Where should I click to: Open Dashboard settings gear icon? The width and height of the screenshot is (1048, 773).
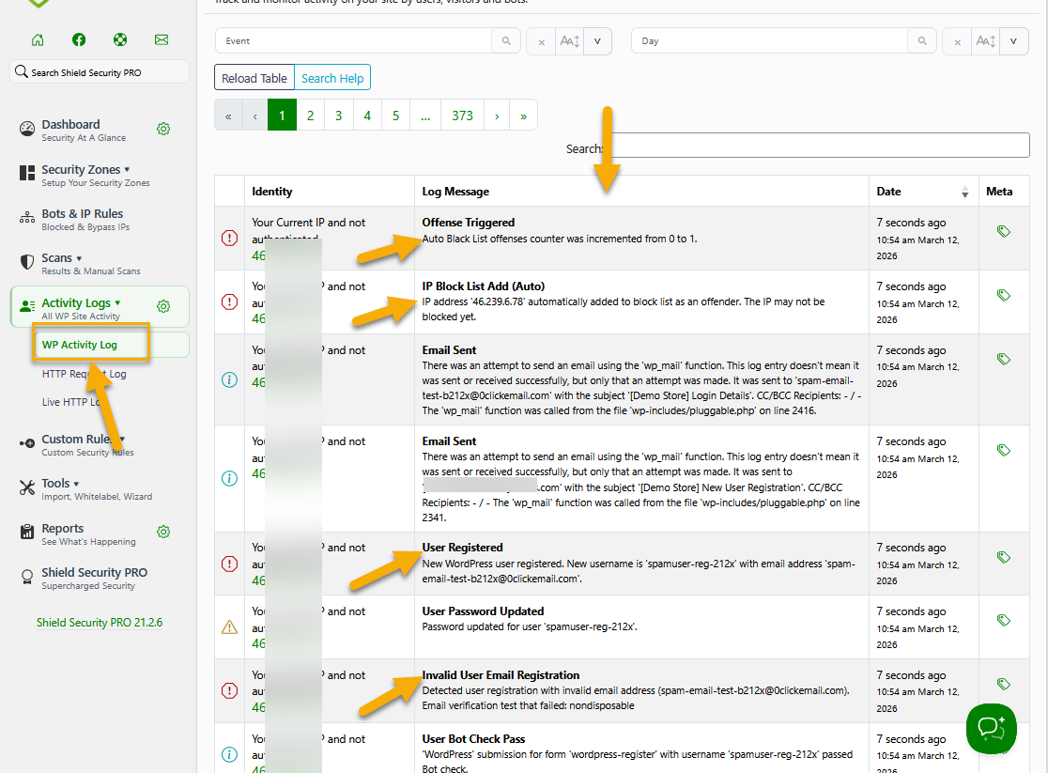tap(163, 129)
